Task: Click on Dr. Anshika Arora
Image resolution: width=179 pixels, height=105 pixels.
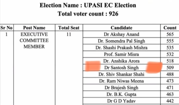Action: point(121,61)
